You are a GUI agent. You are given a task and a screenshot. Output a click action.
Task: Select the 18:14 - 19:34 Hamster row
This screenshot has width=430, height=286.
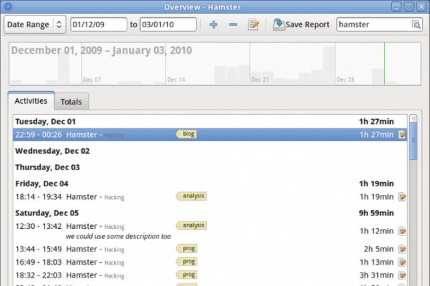coord(210,197)
